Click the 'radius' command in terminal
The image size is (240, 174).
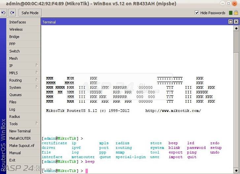(122, 143)
